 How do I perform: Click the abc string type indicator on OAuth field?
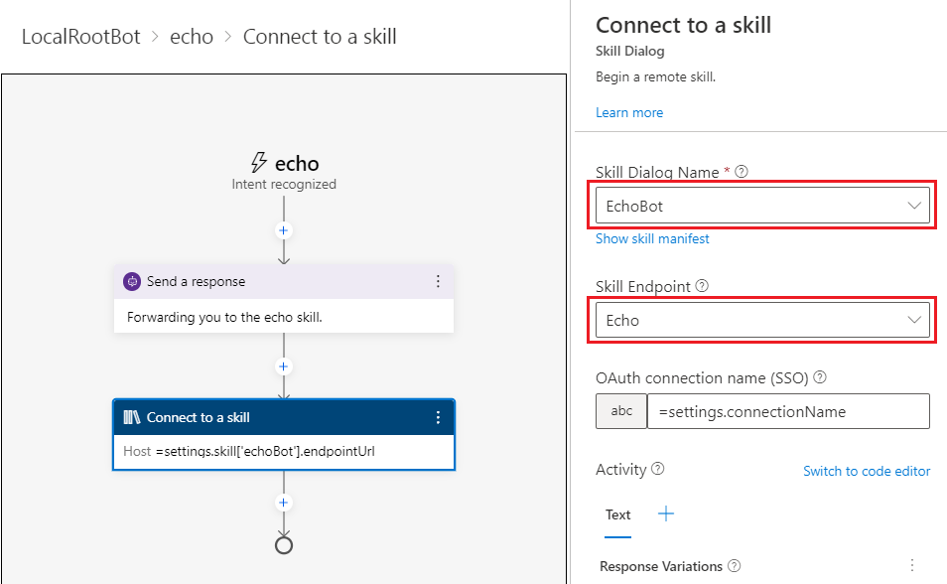click(620, 410)
